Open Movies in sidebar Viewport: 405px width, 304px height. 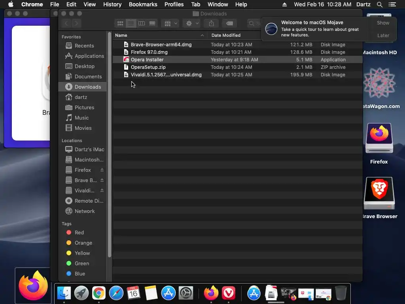point(82,128)
